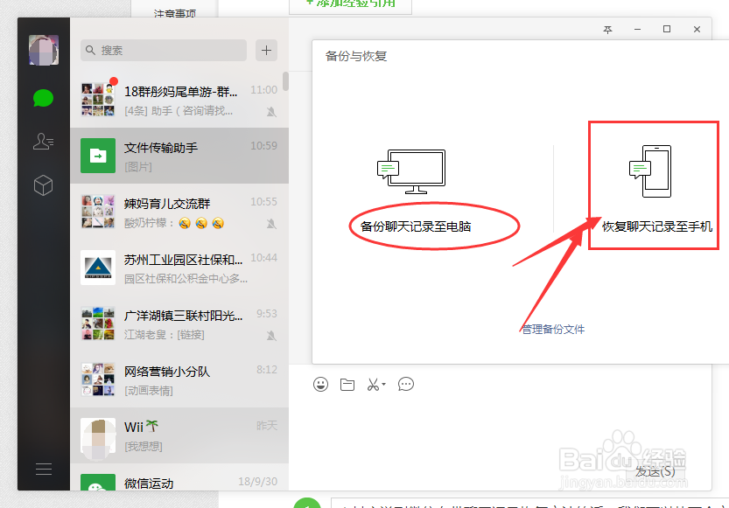
Task: Open the Contacts icon in sidebar
Action: 43,141
